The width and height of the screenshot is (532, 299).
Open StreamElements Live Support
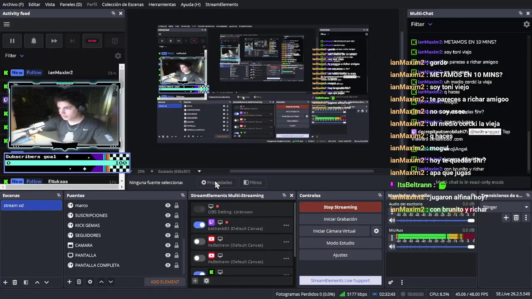[340, 281]
